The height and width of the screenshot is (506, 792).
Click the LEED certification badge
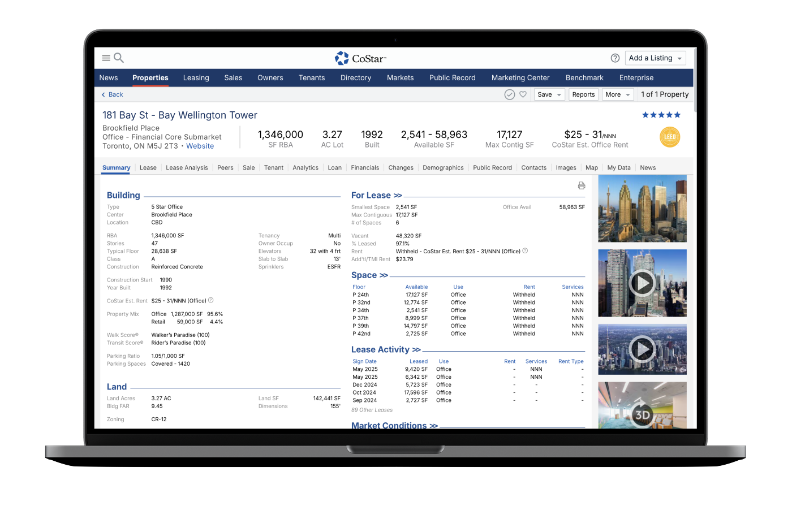(670, 137)
